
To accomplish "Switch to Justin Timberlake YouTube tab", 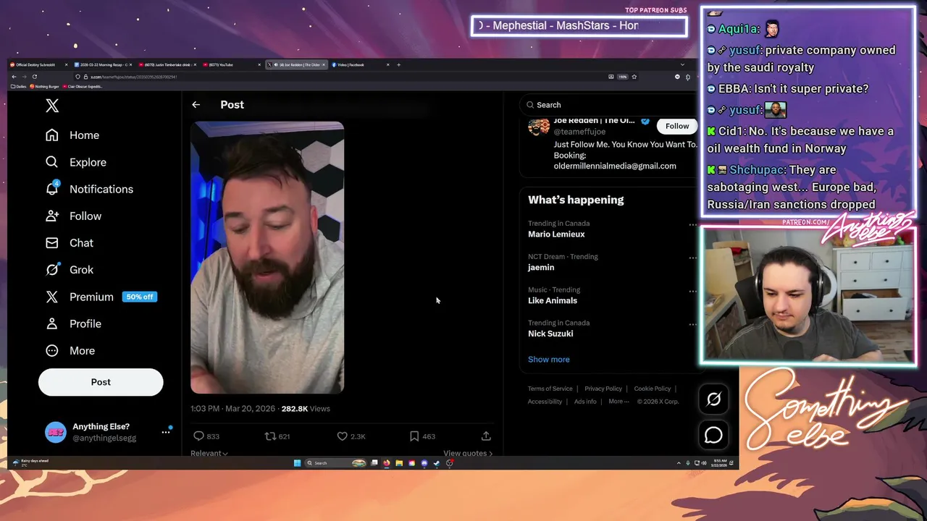I will [167, 64].
